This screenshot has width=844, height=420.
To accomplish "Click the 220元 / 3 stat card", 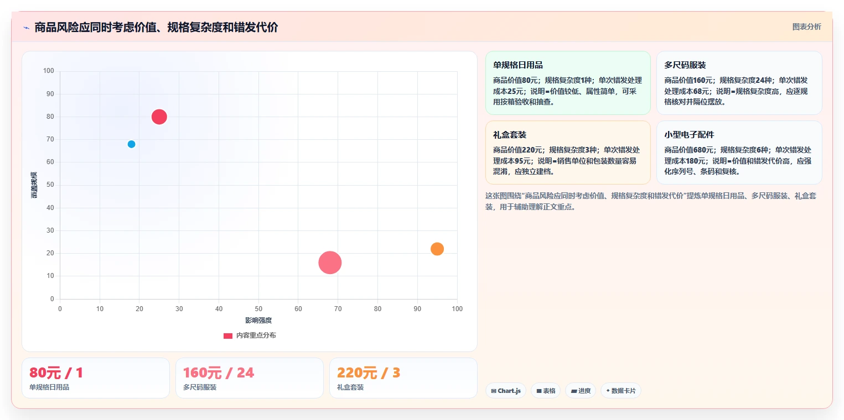I will (403, 378).
